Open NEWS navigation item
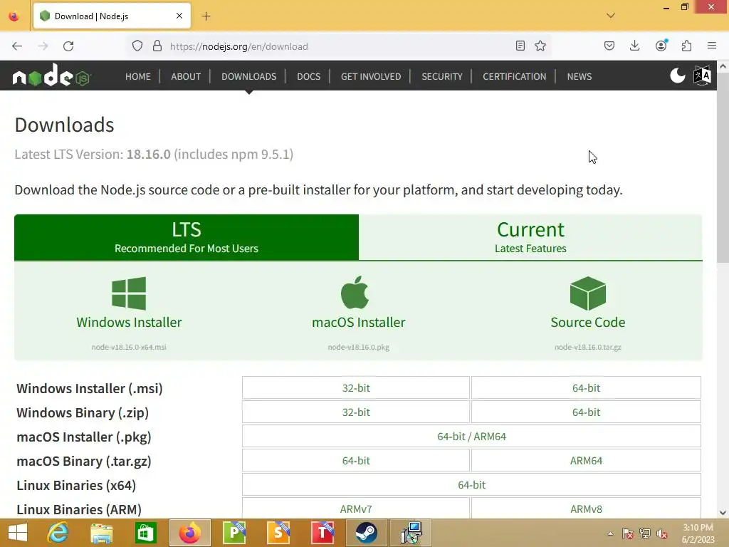The image size is (729, 547). pos(579,76)
